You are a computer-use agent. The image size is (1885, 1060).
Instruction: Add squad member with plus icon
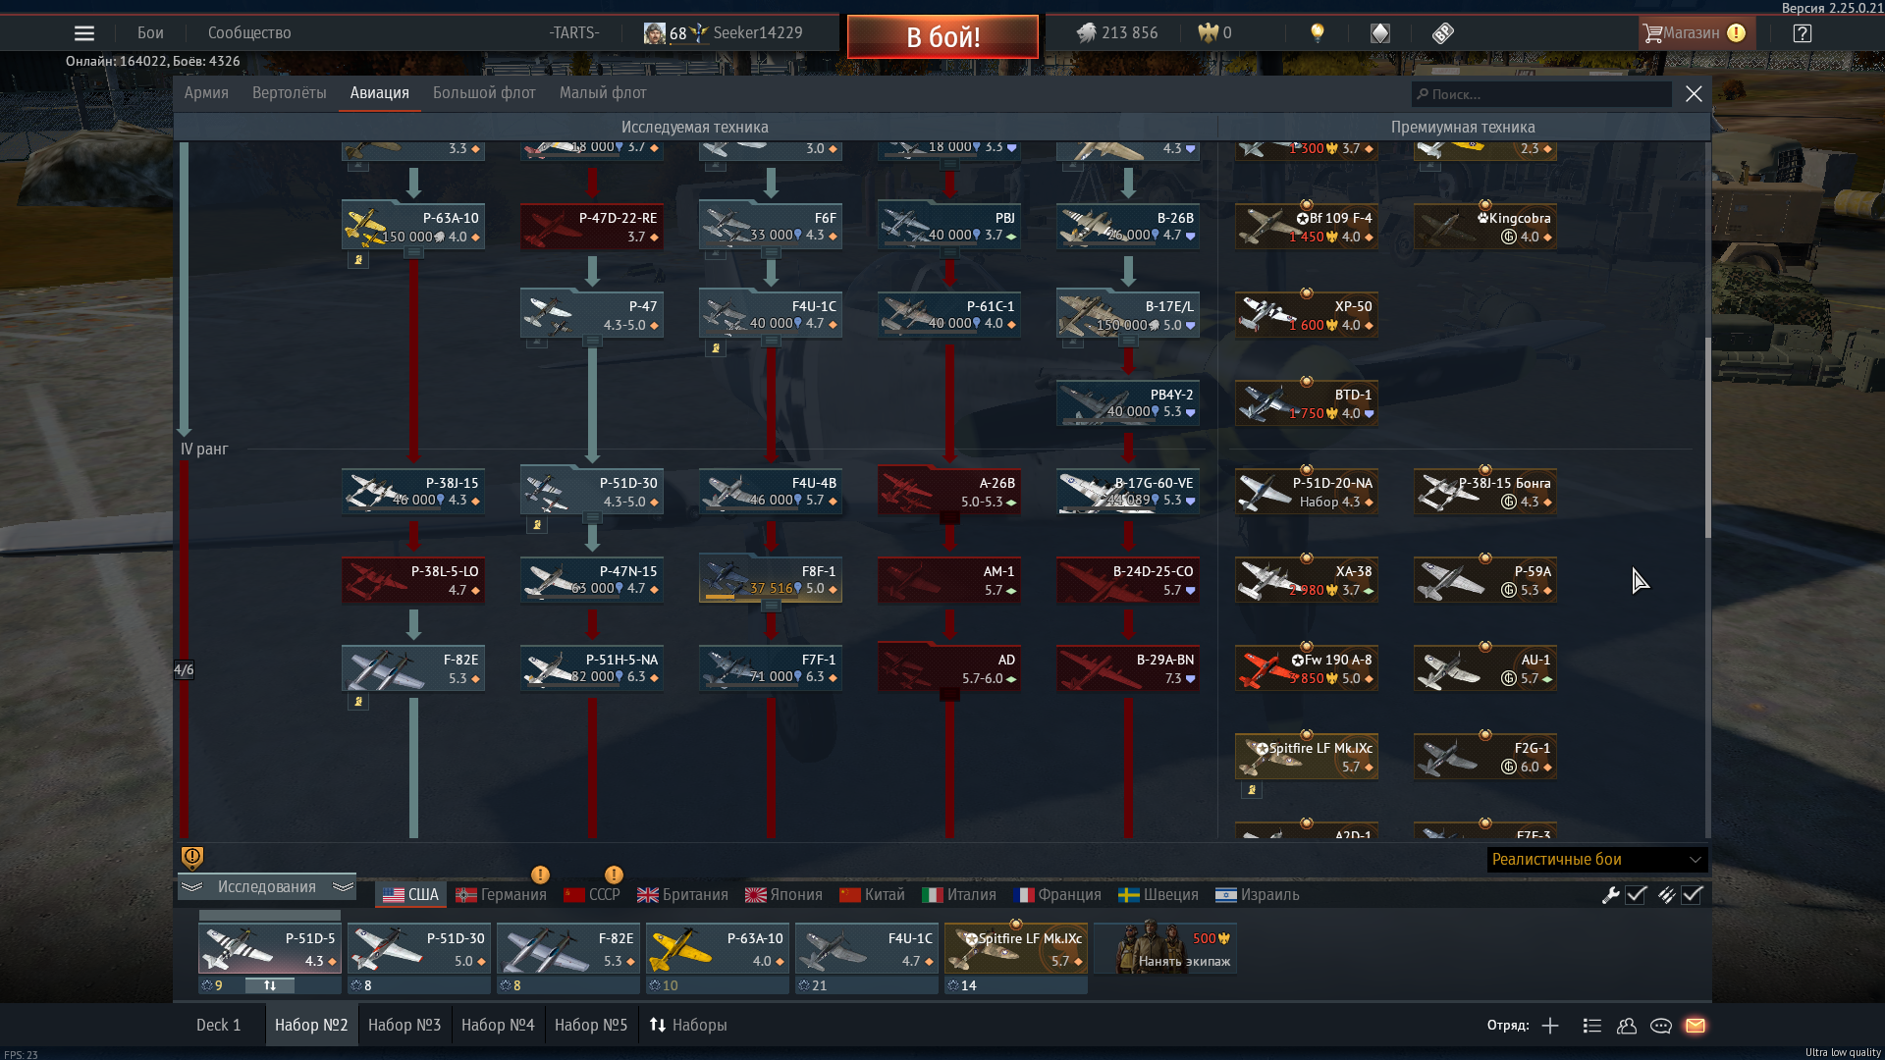pyautogui.click(x=1550, y=1026)
